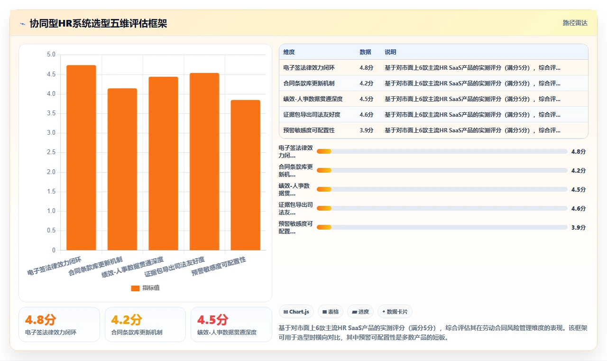Viewport: 607px width, 361px height.
Task: Click the 4.6分 table cell
Action: (x=367, y=115)
